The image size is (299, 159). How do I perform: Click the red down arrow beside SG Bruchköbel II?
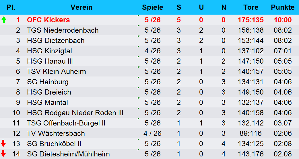click(x=3, y=143)
